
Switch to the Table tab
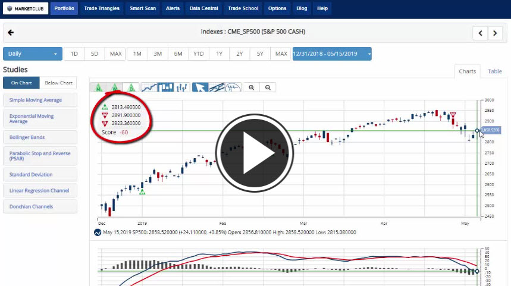coord(494,71)
